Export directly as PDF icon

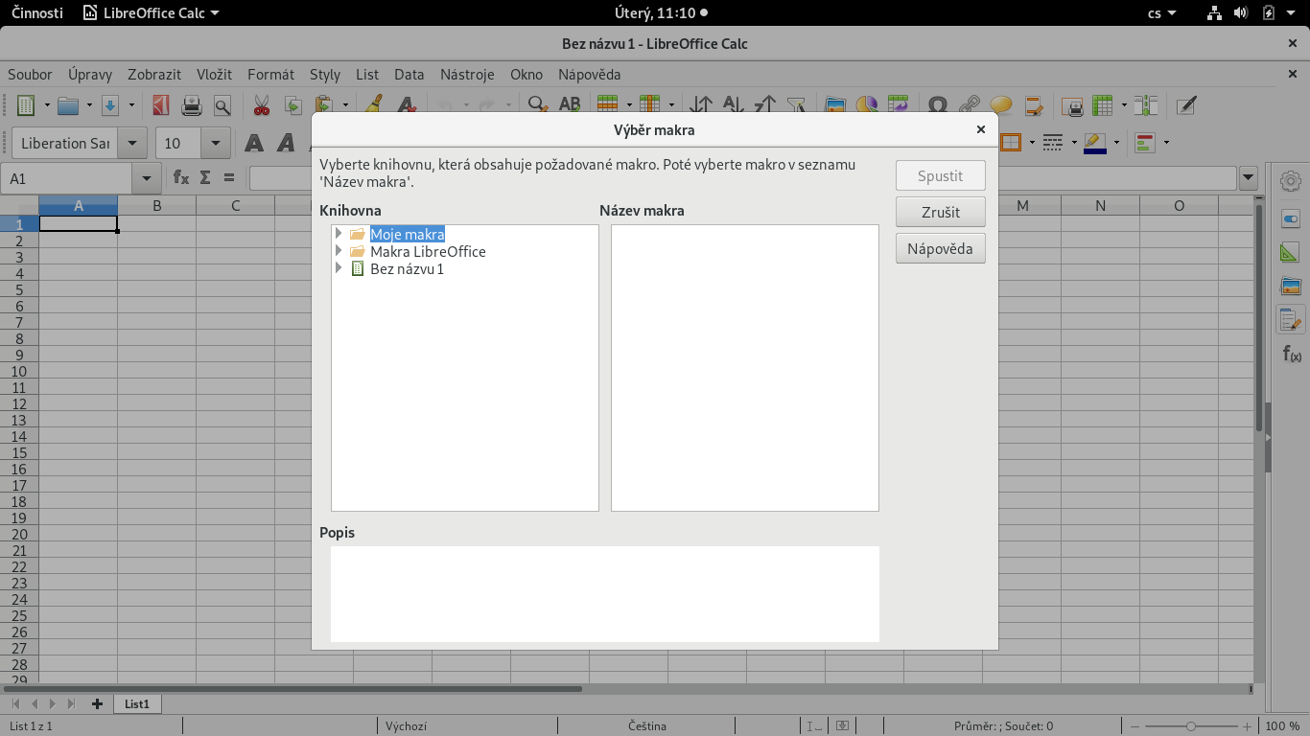tap(161, 105)
